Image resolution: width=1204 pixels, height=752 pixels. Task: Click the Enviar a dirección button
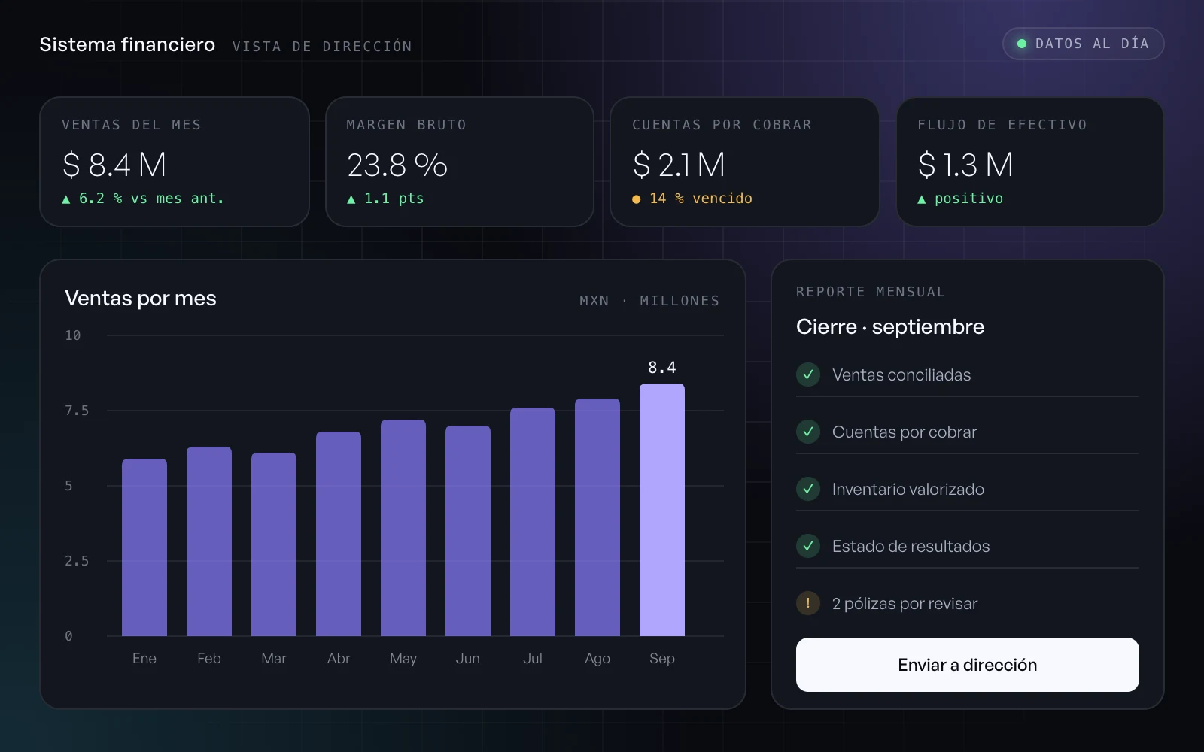(x=967, y=665)
